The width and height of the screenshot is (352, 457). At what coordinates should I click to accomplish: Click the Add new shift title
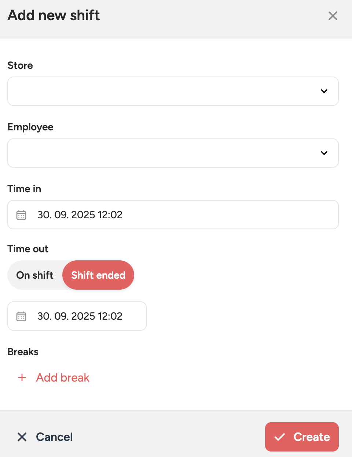click(x=54, y=15)
